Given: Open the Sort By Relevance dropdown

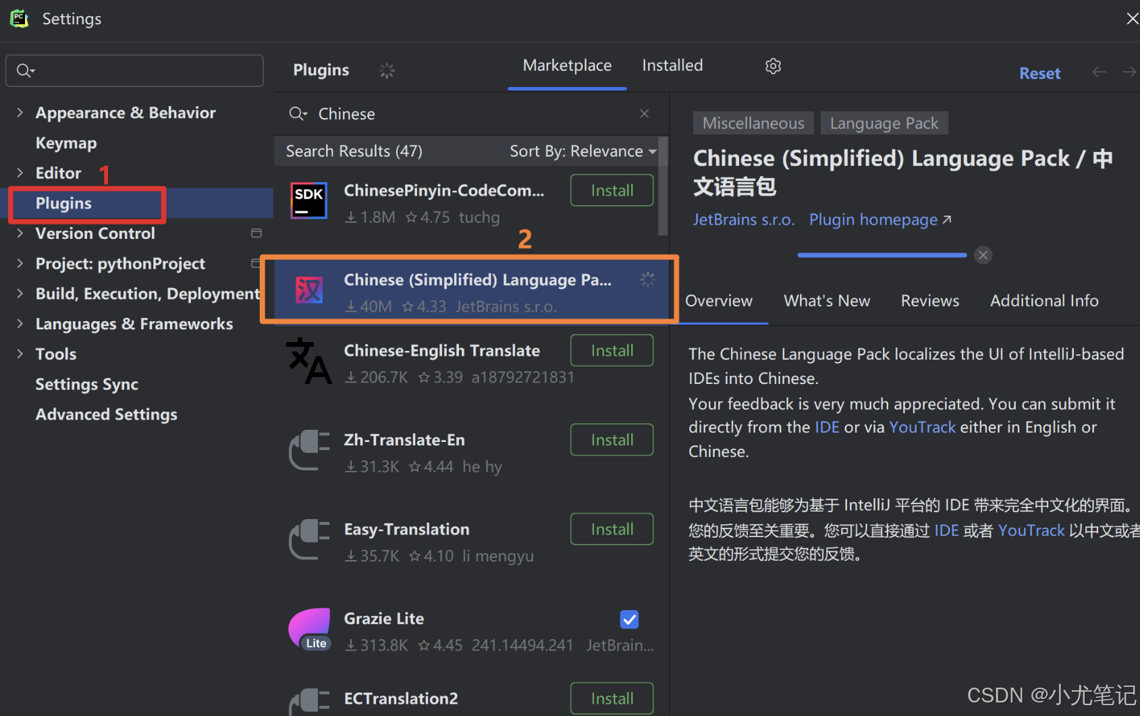Looking at the screenshot, I should pos(583,151).
